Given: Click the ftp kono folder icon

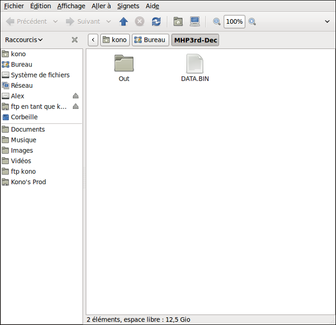Looking at the screenshot, I should coord(6,171).
